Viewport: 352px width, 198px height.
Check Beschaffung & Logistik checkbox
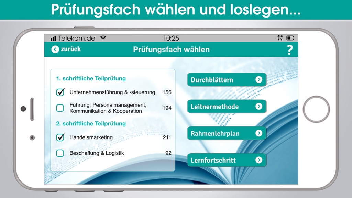coord(60,153)
